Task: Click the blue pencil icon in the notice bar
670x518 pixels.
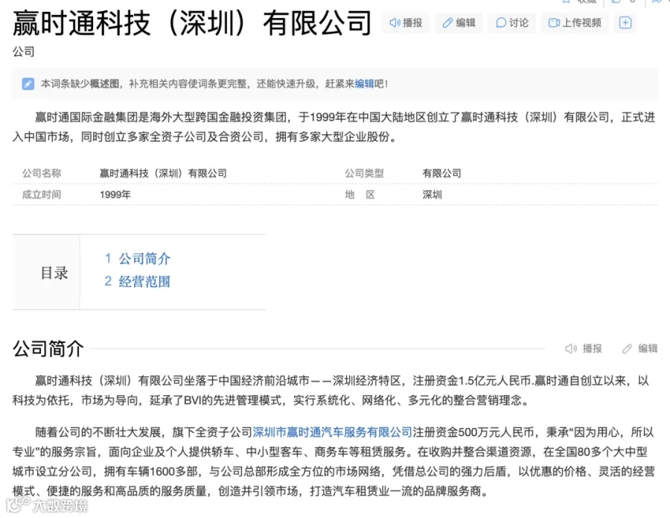Action: (28, 83)
